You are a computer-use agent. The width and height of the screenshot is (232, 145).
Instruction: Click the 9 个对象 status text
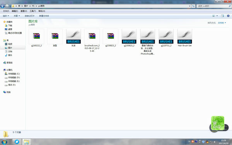click(x=17, y=132)
